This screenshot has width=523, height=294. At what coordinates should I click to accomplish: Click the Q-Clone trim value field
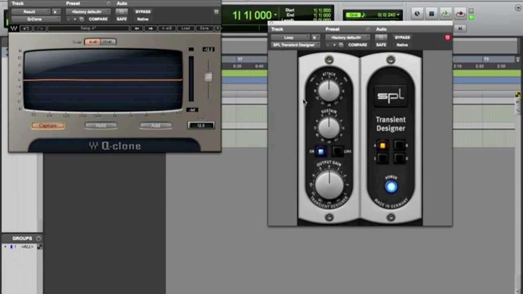201,125
